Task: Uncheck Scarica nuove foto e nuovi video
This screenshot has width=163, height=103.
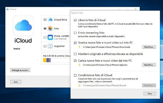Action: tap(75, 43)
